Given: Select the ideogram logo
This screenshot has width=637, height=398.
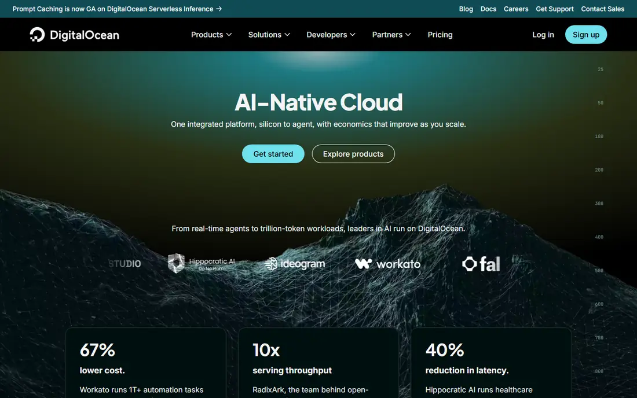Looking at the screenshot, I should [295, 264].
